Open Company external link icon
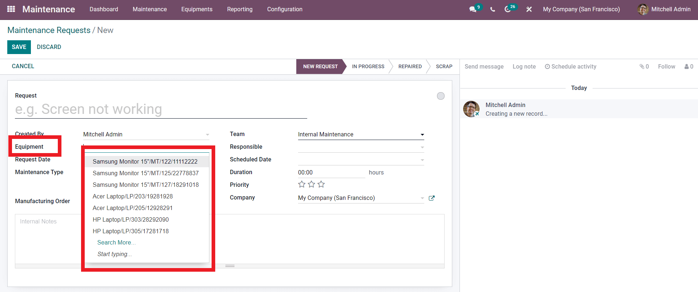Screen dimensions: 698x292 tap(432, 198)
